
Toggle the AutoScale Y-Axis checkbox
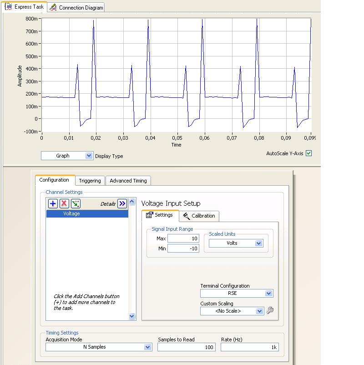[308, 153]
